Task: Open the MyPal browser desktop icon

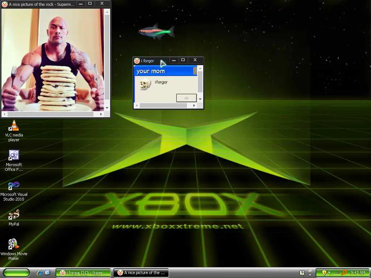Action: point(14,218)
